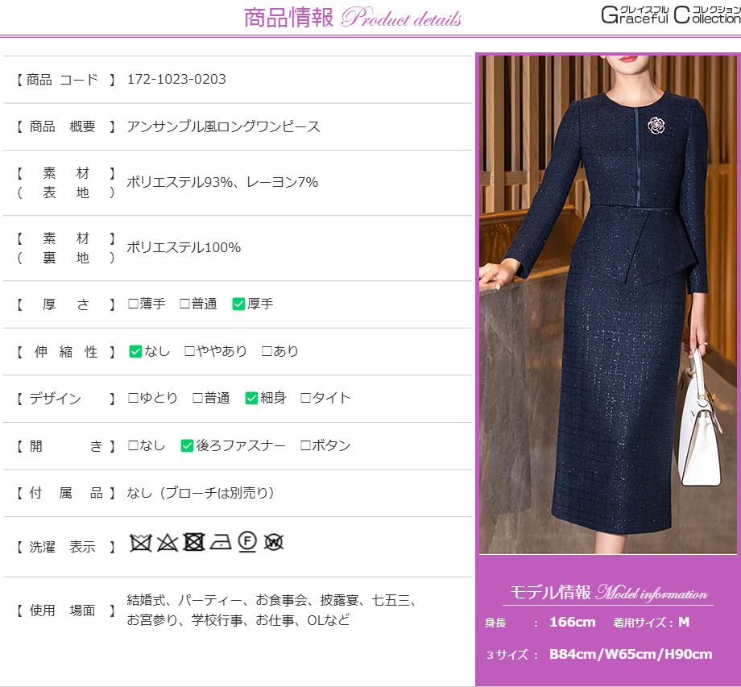This screenshot has height=687, width=741.
Task: Toggle the checked 後ろファスナー opening checkbox
Action: 187,445
